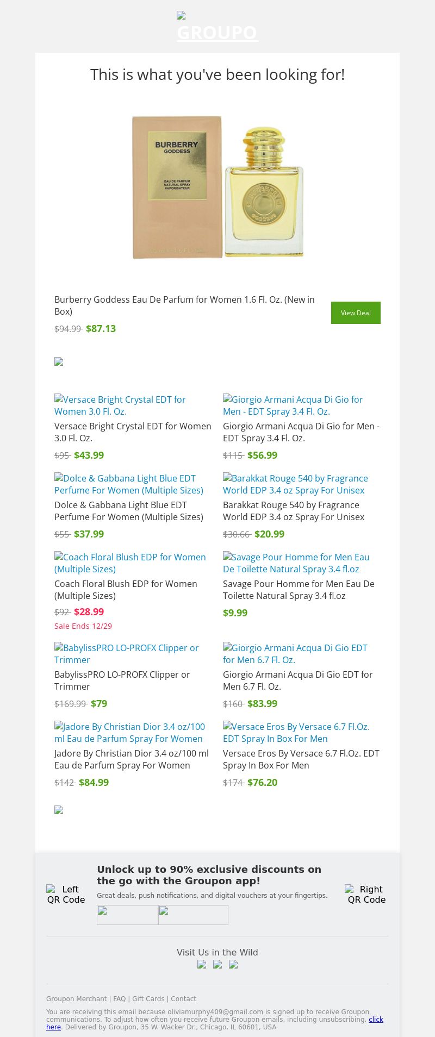435x1037 pixels.
Task: View Versace Eros 6.7 Fl.Oz. deal
Action: 296,733
